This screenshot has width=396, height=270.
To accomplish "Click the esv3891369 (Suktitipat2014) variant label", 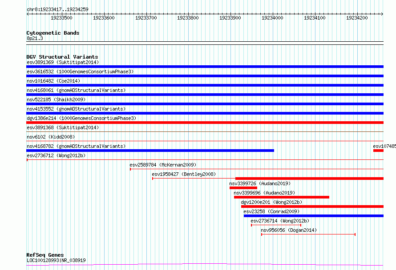I will pos(63,62).
